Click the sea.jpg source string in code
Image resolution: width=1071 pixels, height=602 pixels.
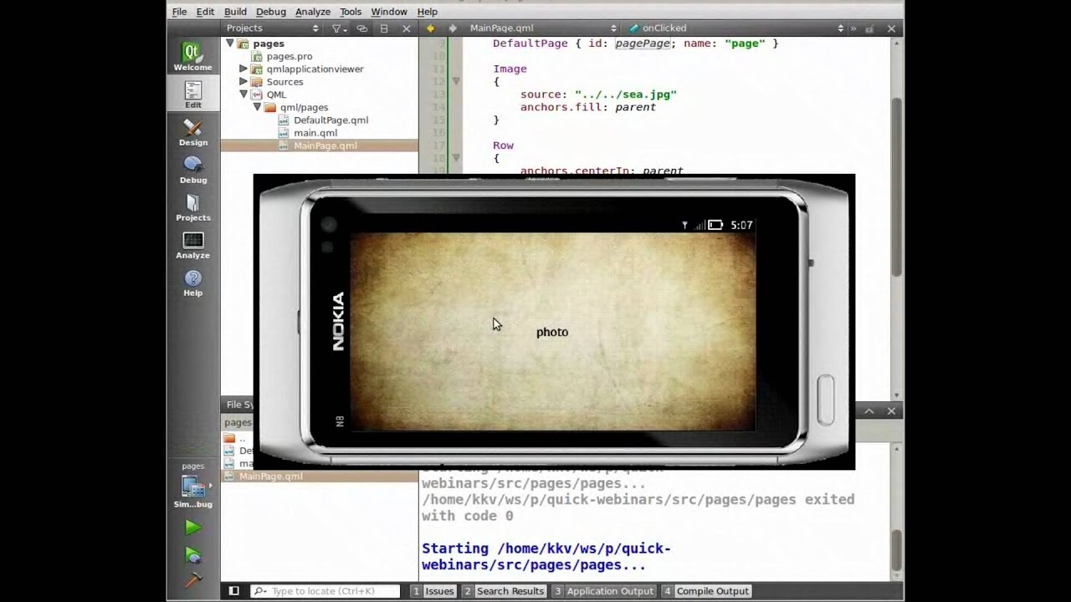click(625, 94)
